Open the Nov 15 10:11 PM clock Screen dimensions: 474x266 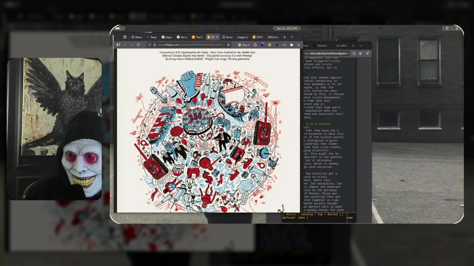(287, 28)
